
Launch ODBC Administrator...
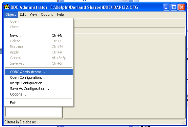click(38, 72)
